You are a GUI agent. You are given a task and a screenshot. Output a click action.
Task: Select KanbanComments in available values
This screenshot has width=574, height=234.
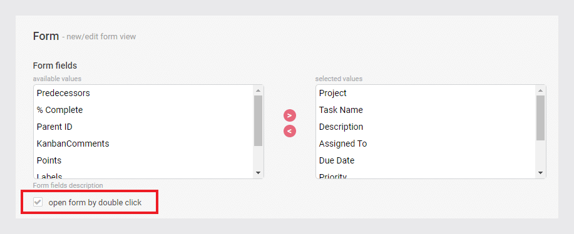[x=143, y=144]
